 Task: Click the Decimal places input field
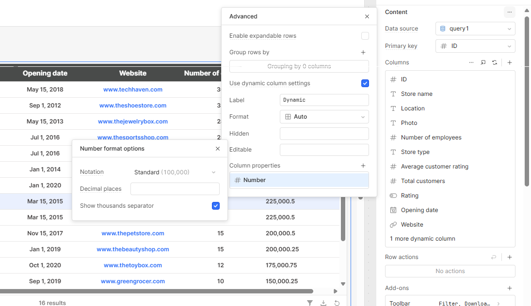pyautogui.click(x=175, y=189)
